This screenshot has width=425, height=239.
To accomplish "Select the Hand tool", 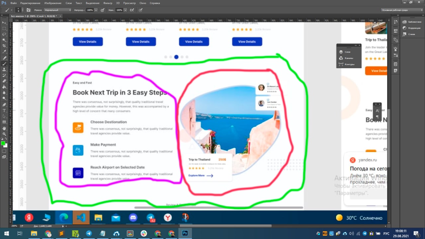I will coord(4,128).
